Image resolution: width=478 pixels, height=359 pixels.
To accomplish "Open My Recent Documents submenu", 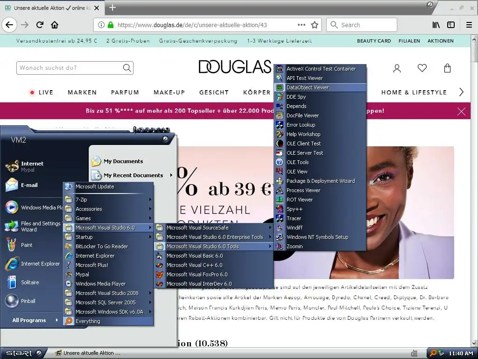I will [132, 175].
